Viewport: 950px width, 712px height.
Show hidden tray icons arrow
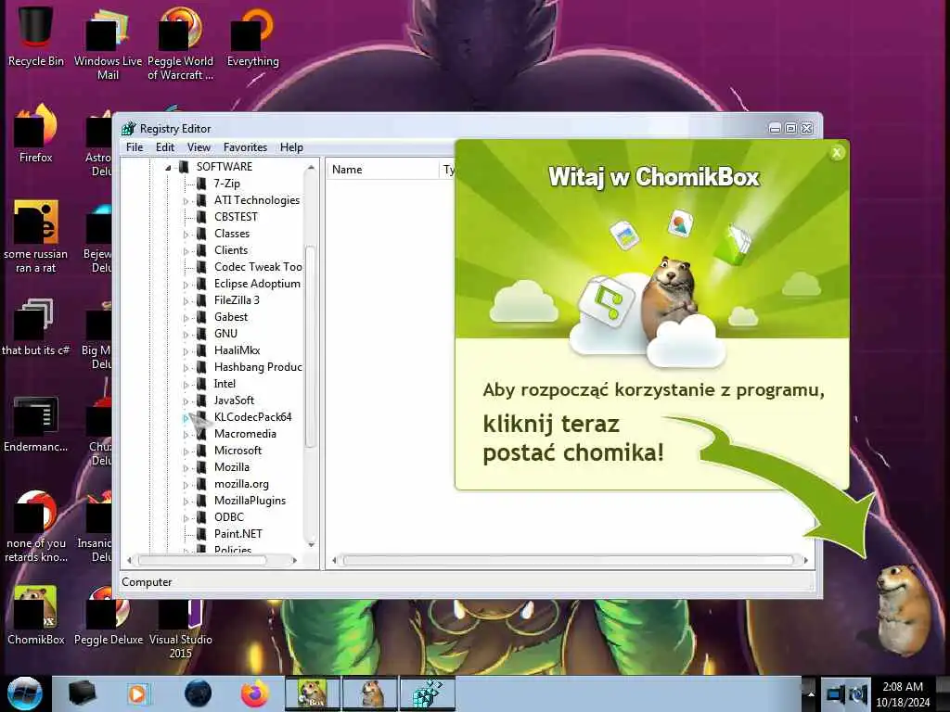810,694
